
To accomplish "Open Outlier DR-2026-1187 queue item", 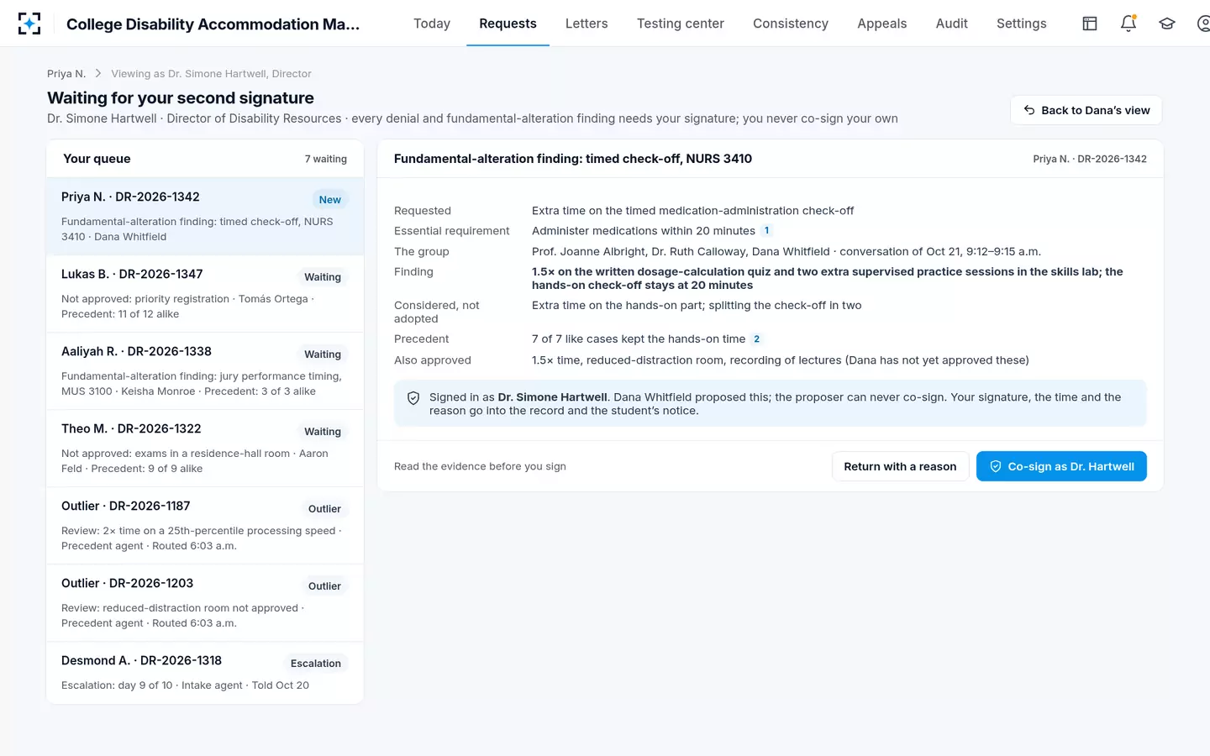I will point(205,526).
